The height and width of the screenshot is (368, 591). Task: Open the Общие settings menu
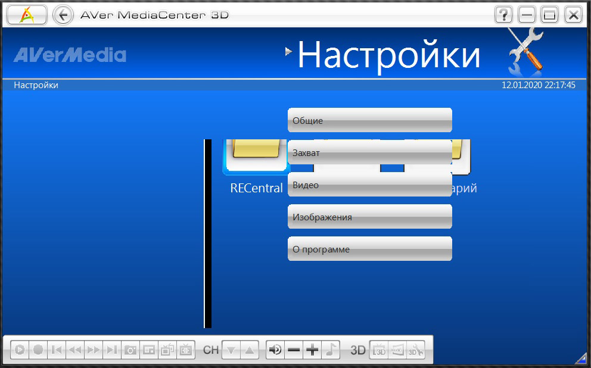click(x=370, y=120)
